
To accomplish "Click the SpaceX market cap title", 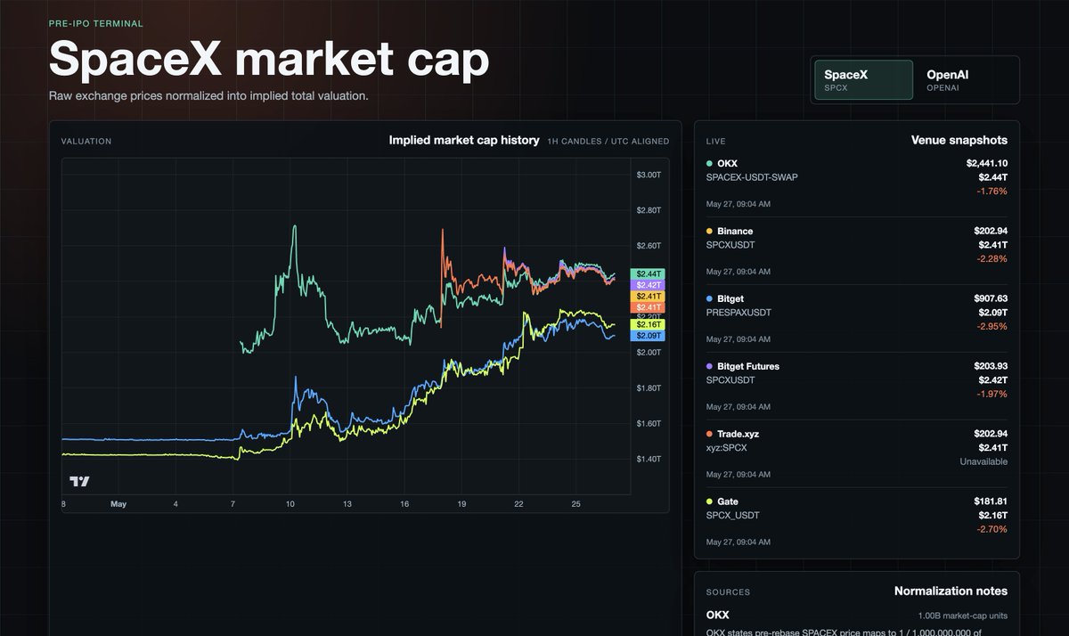I will (269, 60).
